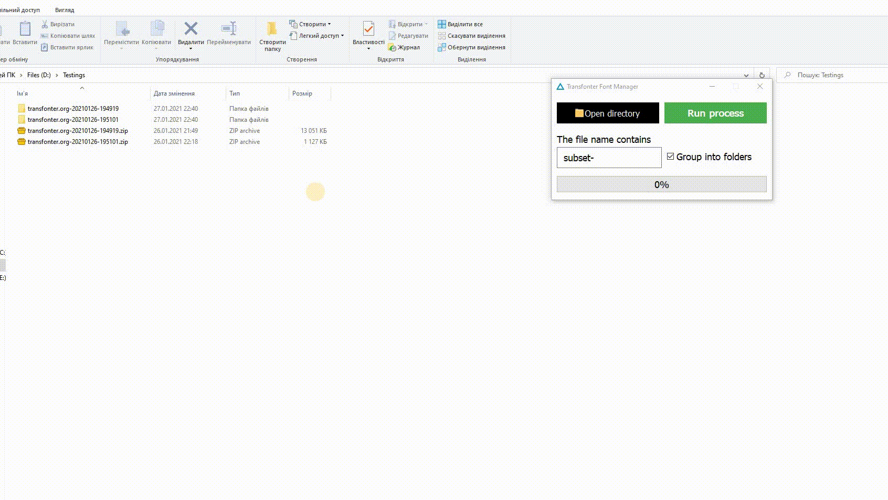The width and height of the screenshot is (888, 500).
Task: Select folder transfonter.org-20210126-195101
Action: click(73, 120)
